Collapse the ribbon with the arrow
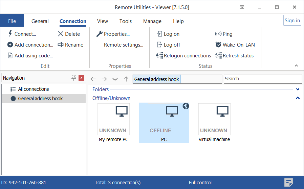 [x=297, y=66]
